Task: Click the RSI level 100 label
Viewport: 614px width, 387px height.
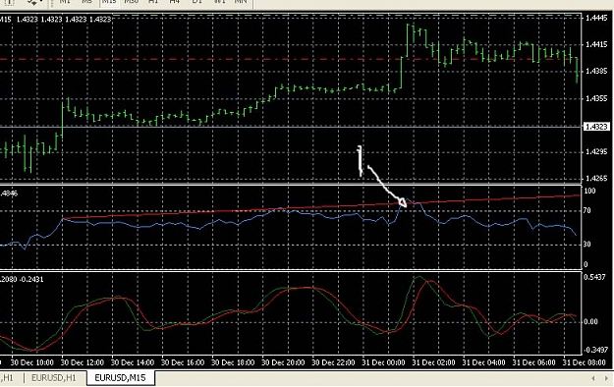Action: tap(589, 191)
